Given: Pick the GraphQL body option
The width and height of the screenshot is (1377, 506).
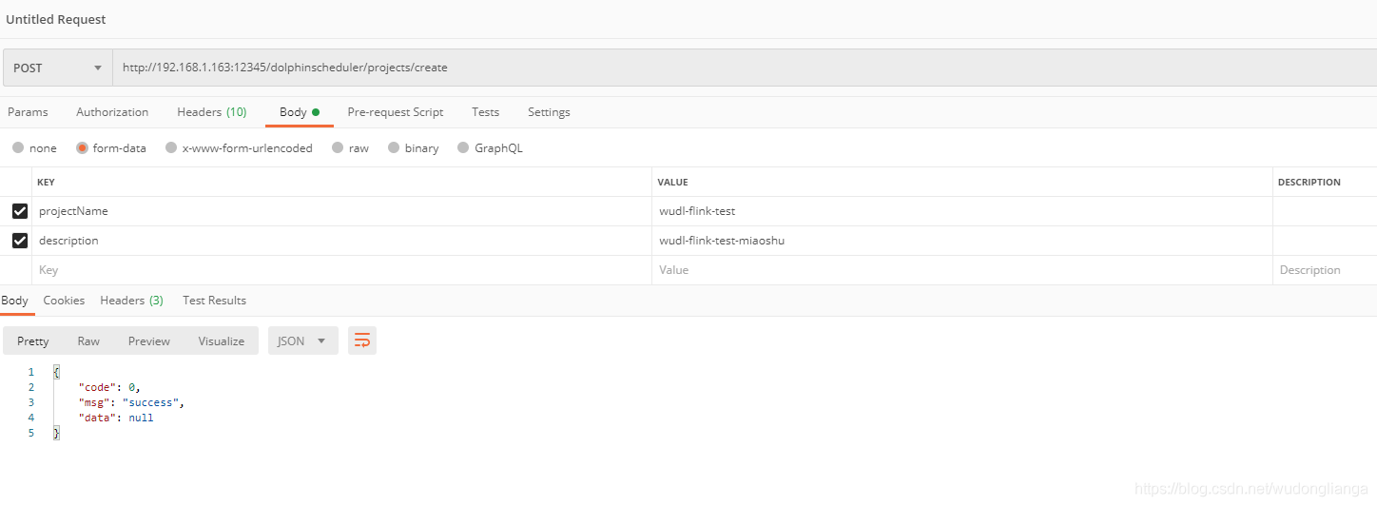Looking at the screenshot, I should 464,148.
